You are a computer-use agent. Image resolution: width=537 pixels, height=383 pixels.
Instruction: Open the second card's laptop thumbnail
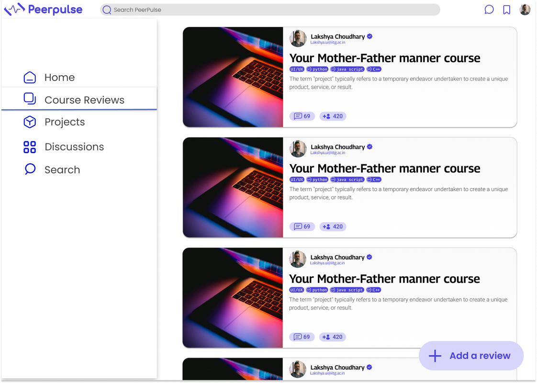coord(233,187)
